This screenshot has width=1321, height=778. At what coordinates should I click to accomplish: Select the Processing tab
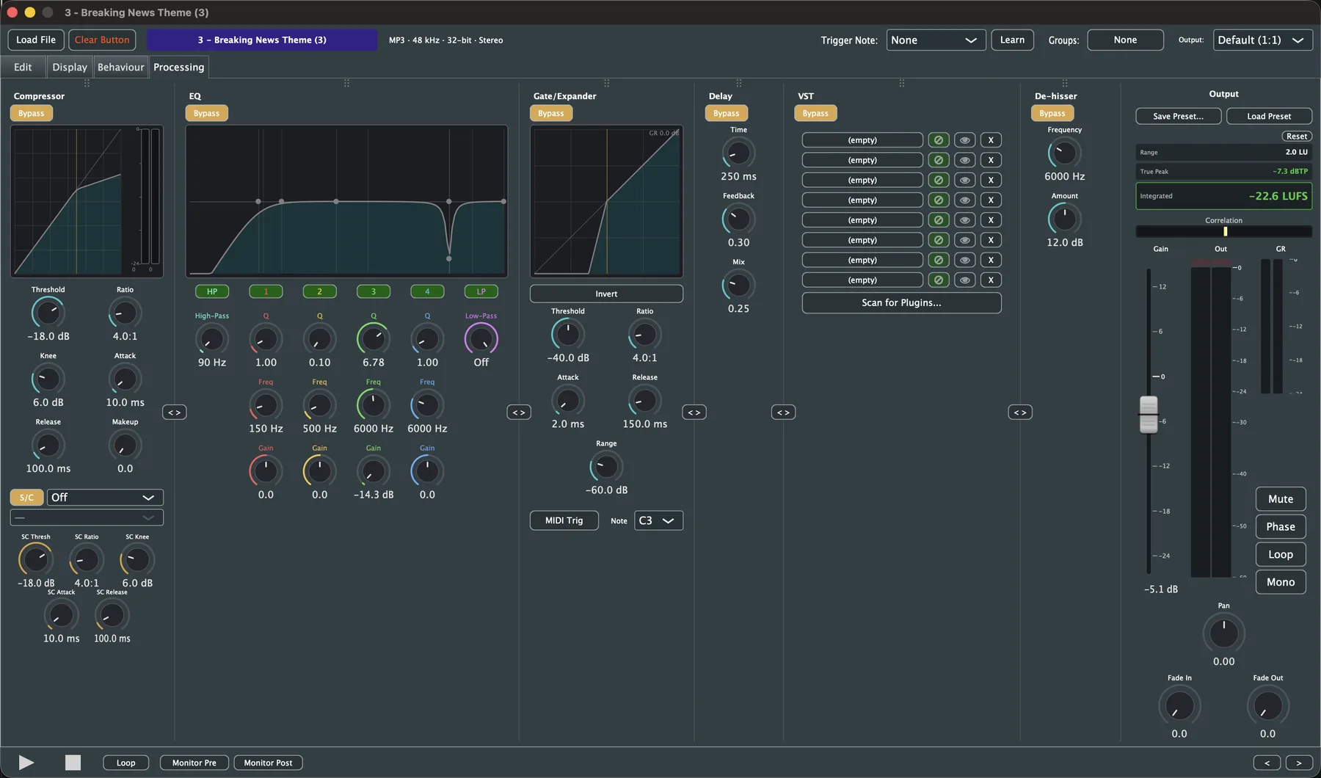click(x=179, y=67)
